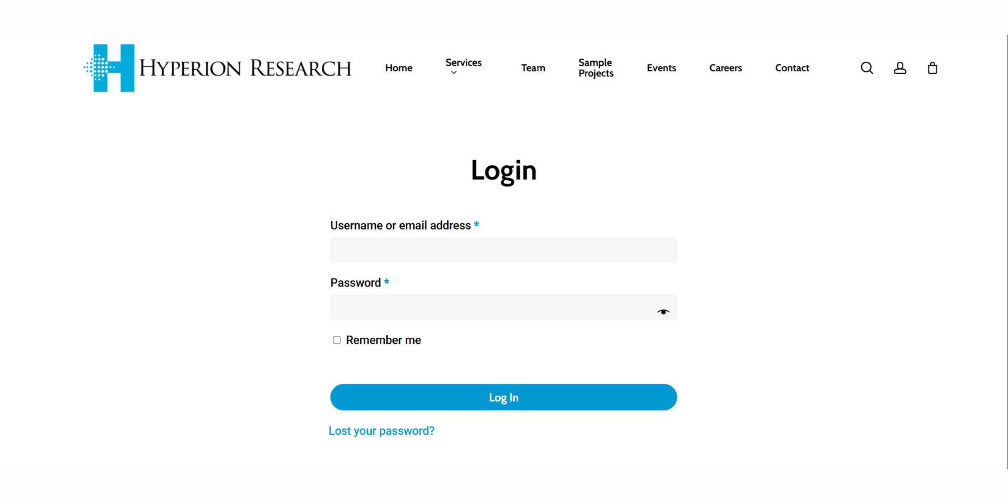Visit the Careers page
Viewport: 1008px width, 504px height.
[725, 68]
